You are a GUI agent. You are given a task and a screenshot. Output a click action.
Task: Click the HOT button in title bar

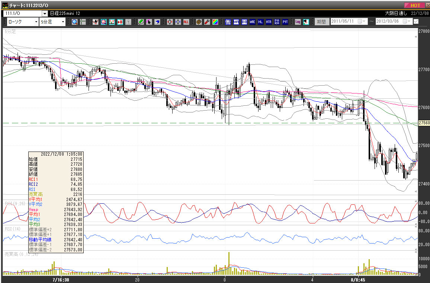click(x=415, y=5)
